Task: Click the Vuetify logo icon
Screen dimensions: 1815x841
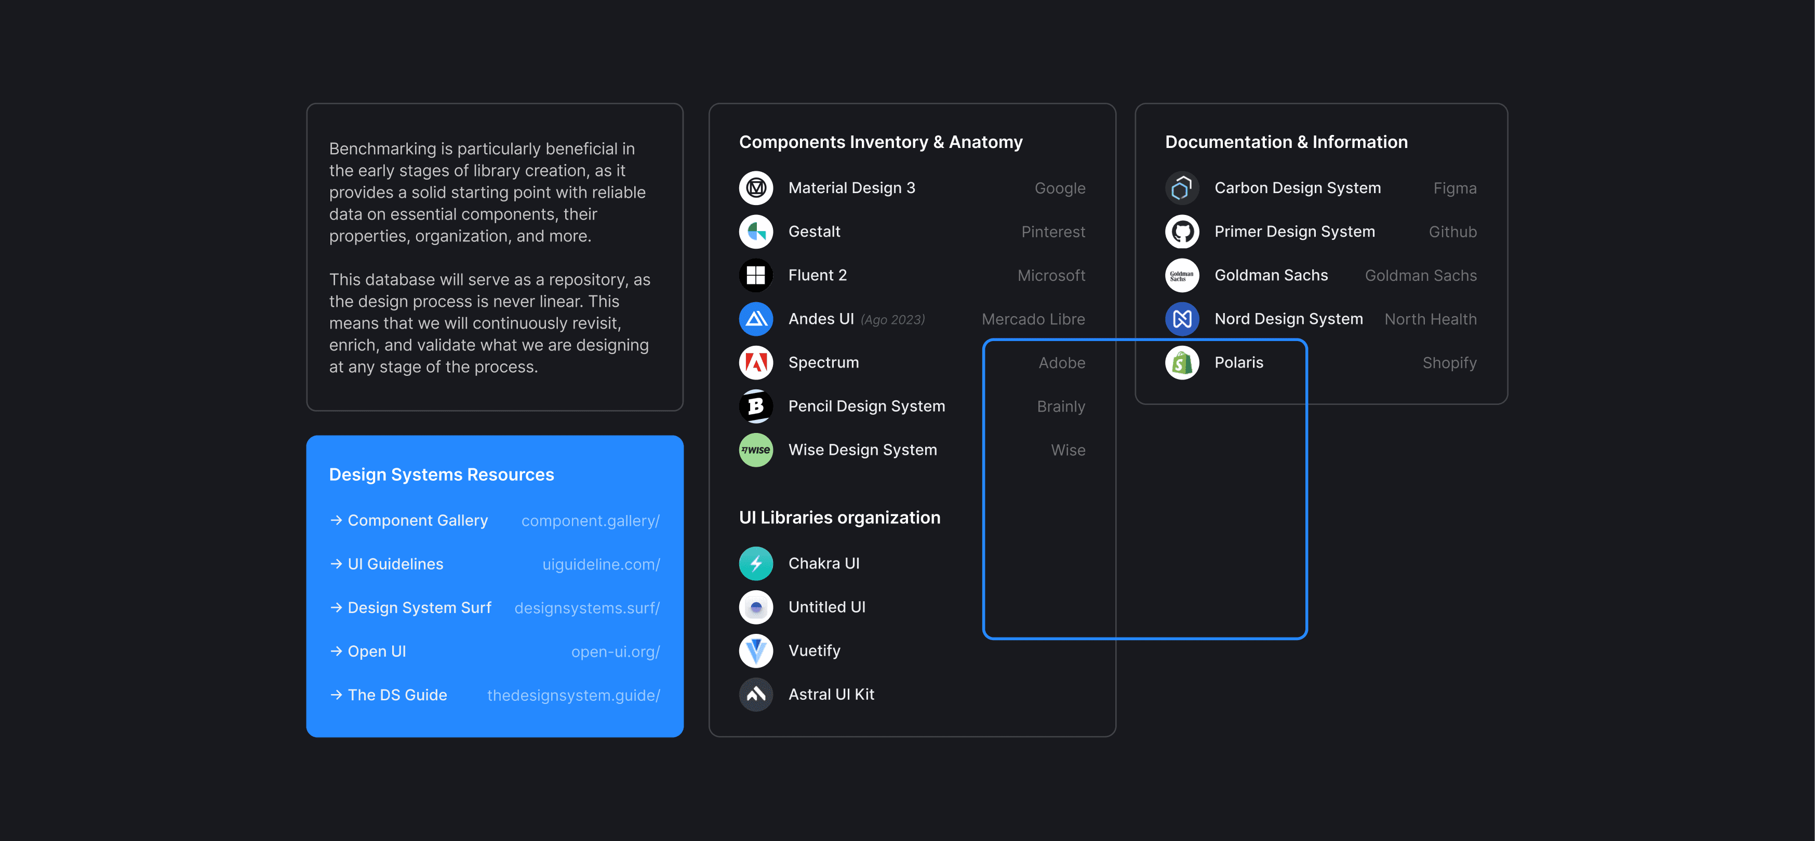Action: pos(755,651)
